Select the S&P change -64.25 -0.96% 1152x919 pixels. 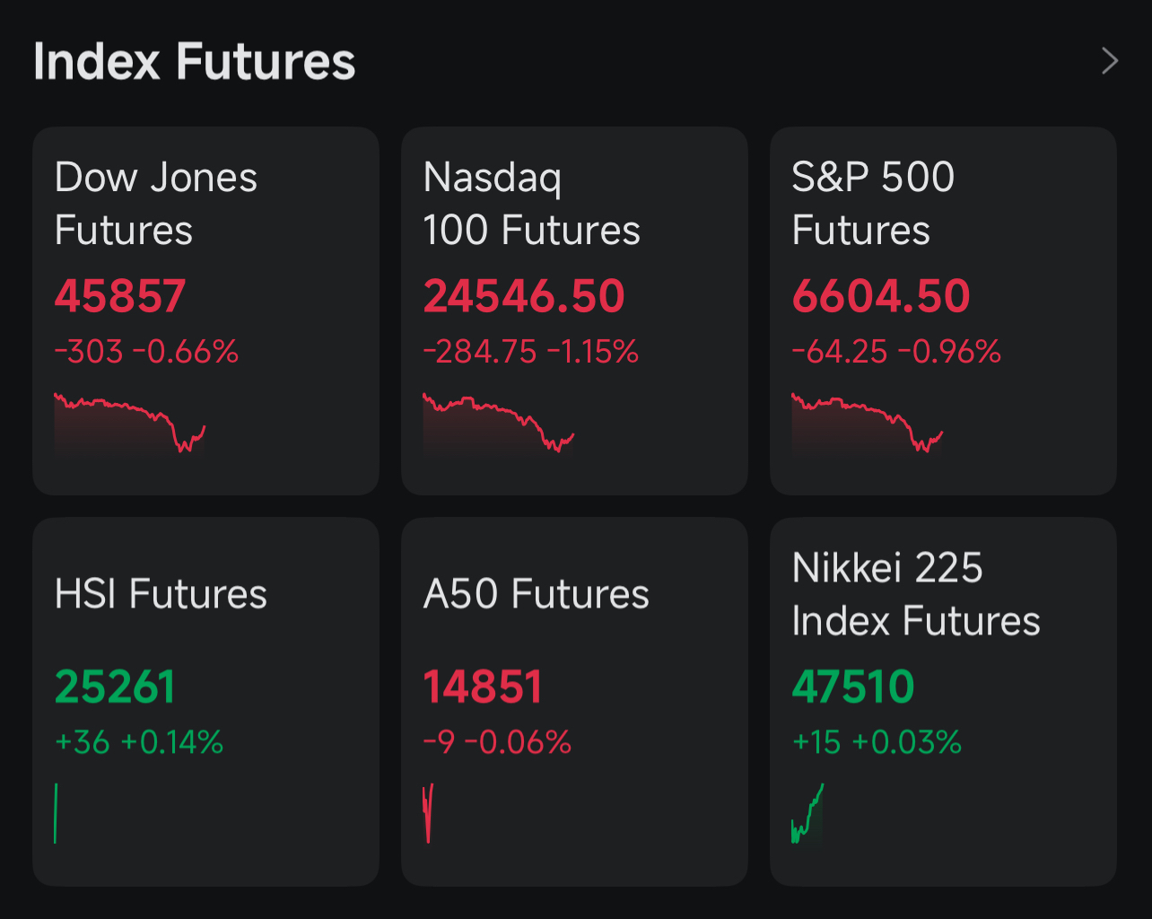895,352
